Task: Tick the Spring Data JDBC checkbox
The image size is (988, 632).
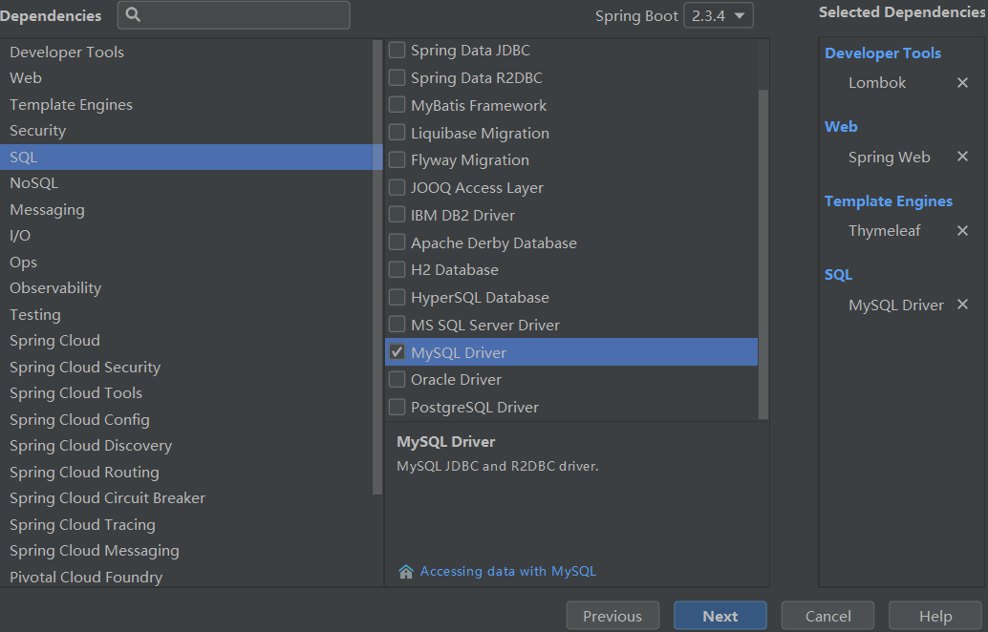Action: point(397,50)
